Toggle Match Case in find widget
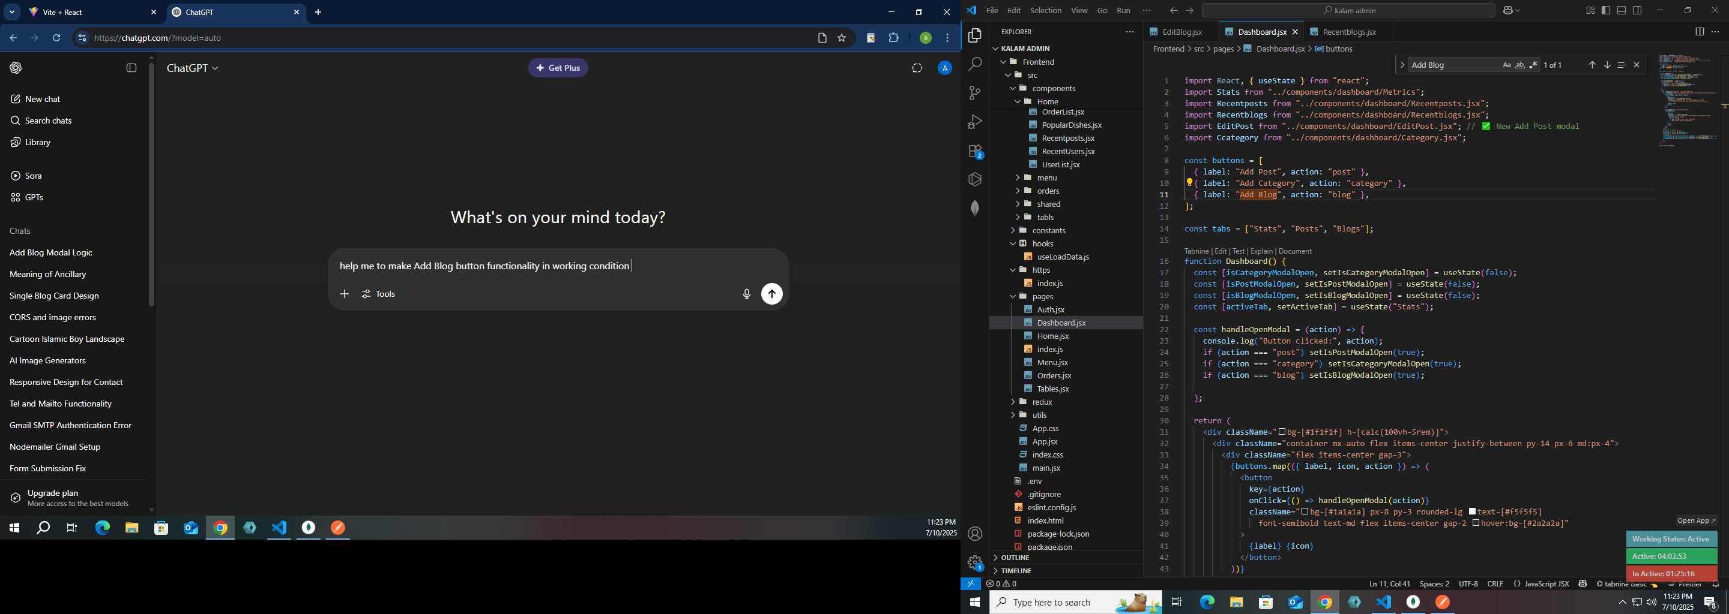The width and height of the screenshot is (1729, 614). [1506, 65]
